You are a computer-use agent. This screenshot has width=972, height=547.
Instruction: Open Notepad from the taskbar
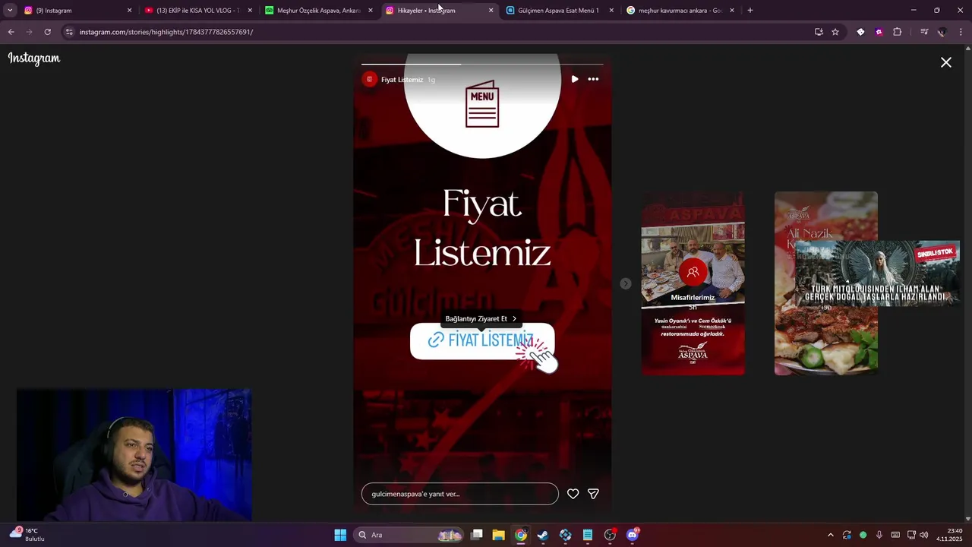click(x=588, y=535)
